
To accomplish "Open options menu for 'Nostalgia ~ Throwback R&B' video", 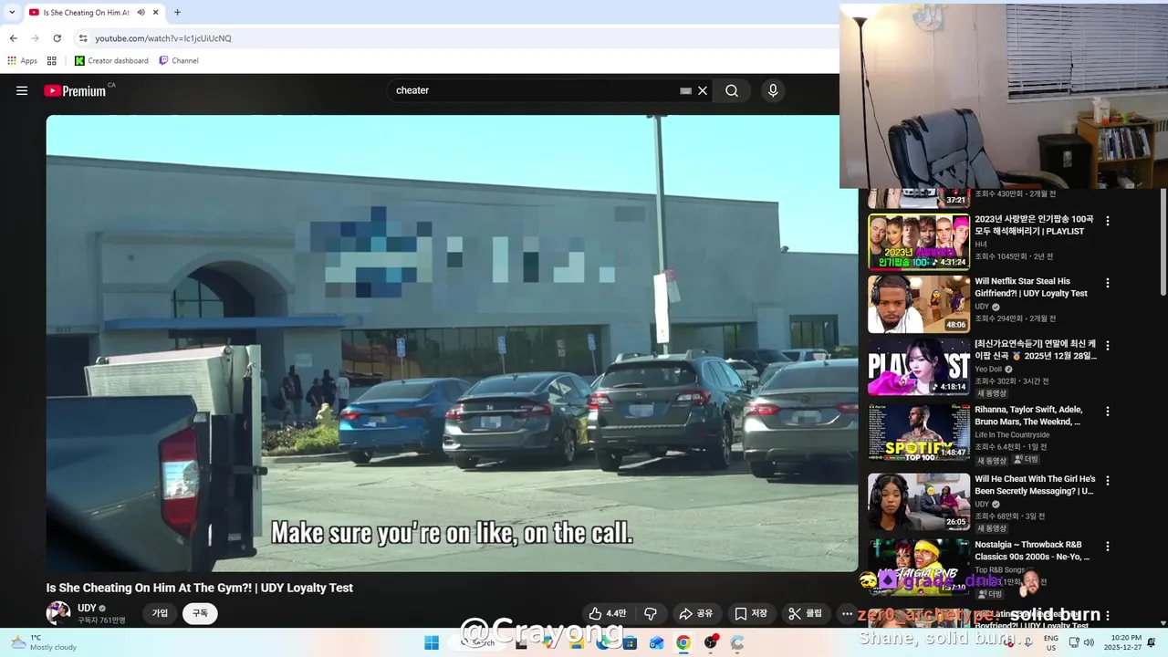I will (x=1108, y=547).
